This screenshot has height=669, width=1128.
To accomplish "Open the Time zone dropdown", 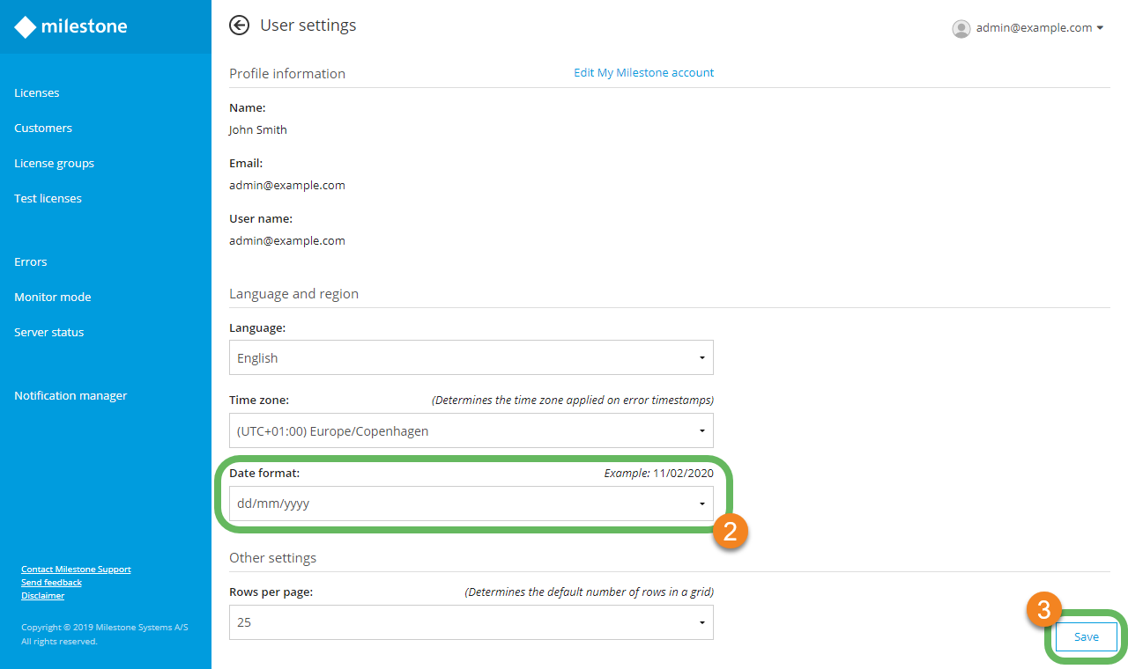I will (471, 431).
